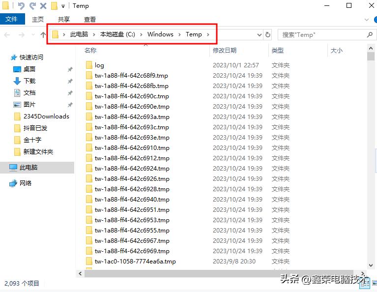Click the Undo icon in the quick access toolbar
377x292 pixels.
coord(21,6)
